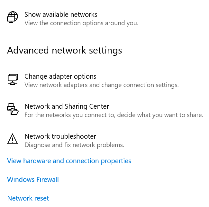Run the Network troubleshooter
This screenshot has height=207, width=209.
coord(60,136)
